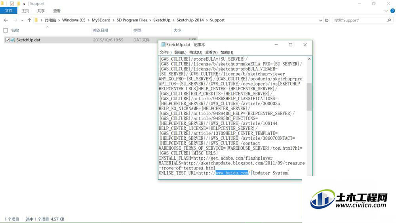396x223 pixels.
Task: Click the Notepad title bar document icon
Action: [x=163, y=45]
